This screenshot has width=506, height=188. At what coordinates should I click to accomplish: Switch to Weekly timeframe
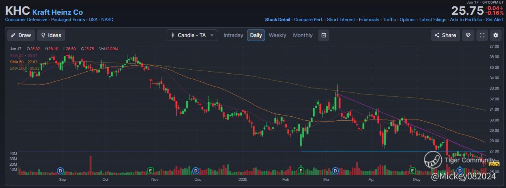277,35
